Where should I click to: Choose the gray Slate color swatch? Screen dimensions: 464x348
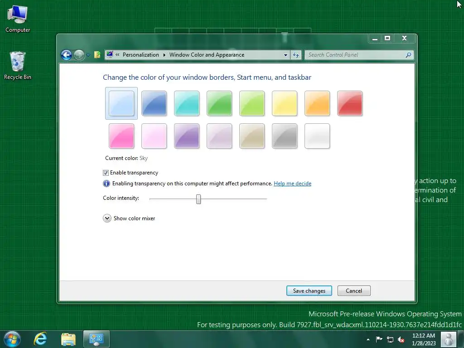point(285,136)
